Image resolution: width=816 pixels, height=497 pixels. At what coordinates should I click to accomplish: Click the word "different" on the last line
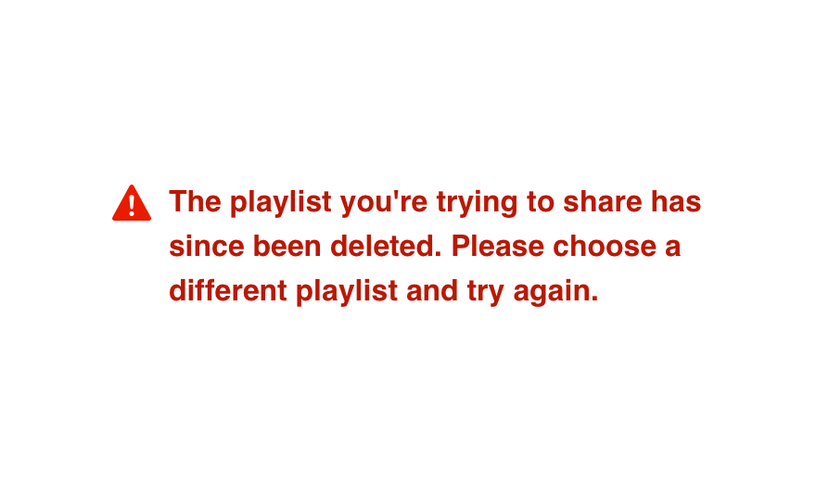[228, 291]
